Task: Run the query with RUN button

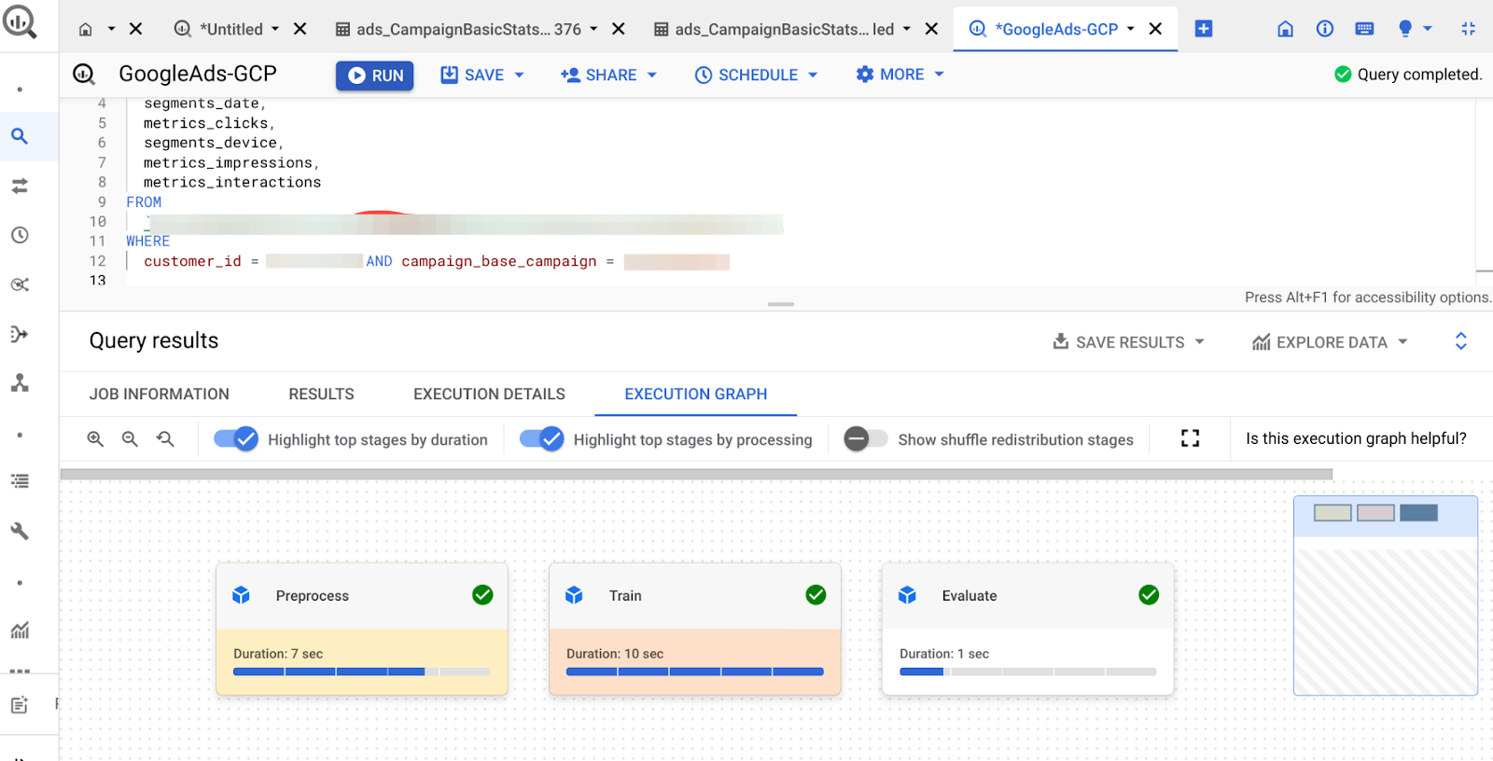Action: pyautogui.click(x=374, y=76)
